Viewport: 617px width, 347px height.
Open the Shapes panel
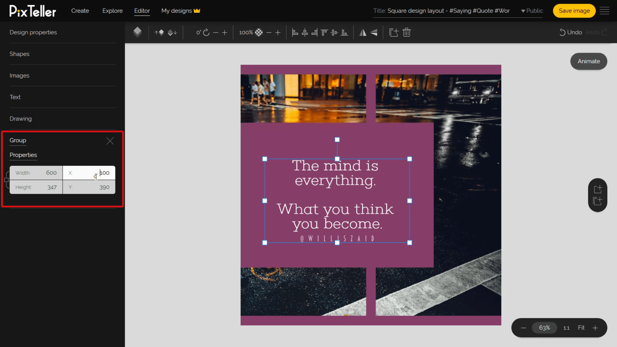(20, 54)
